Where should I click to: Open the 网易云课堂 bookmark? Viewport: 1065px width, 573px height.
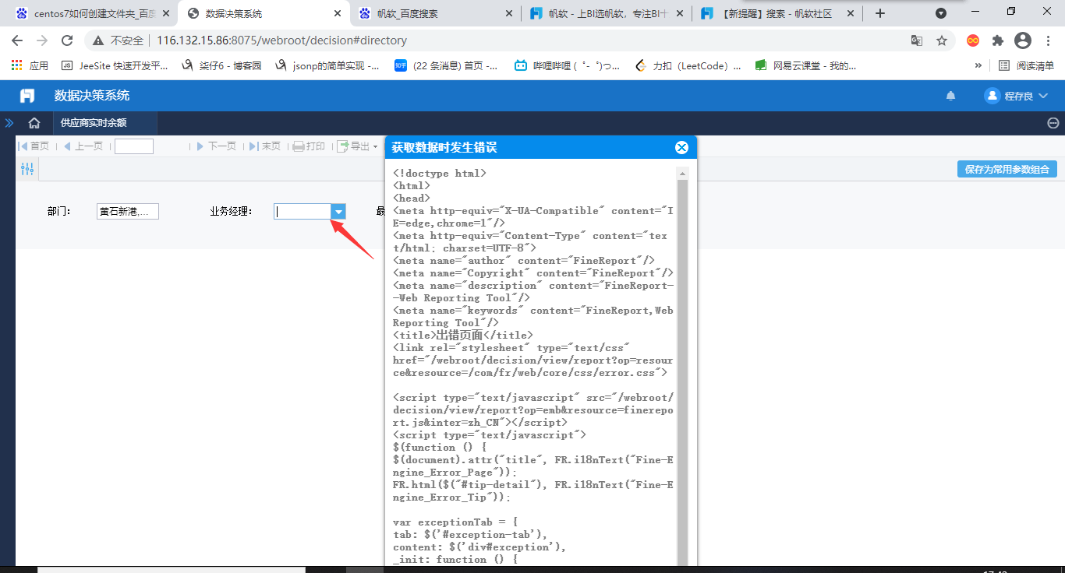click(806, 66)
